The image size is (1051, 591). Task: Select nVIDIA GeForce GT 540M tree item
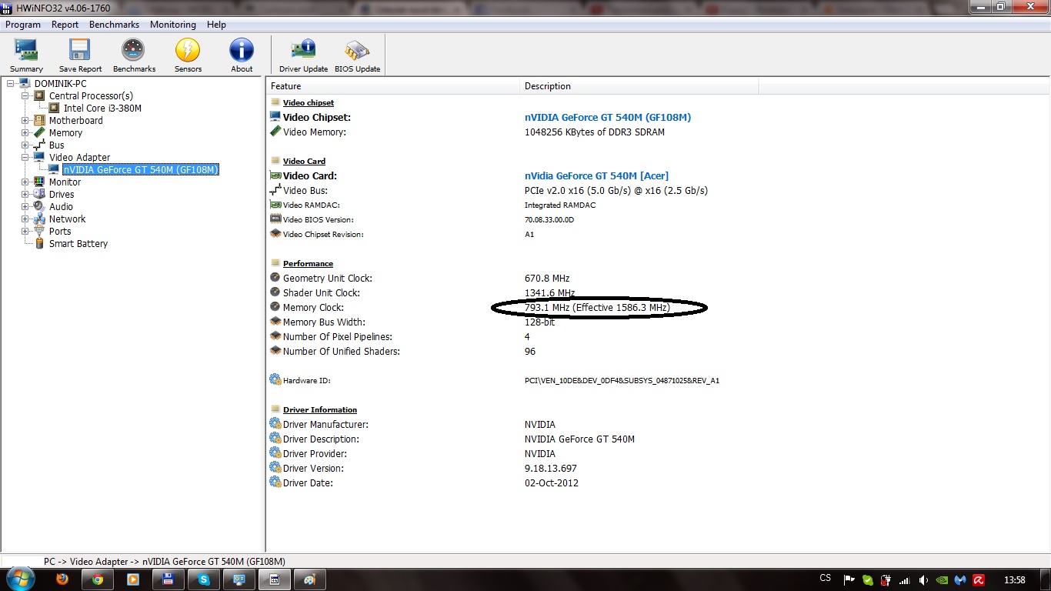coord(141,169)
